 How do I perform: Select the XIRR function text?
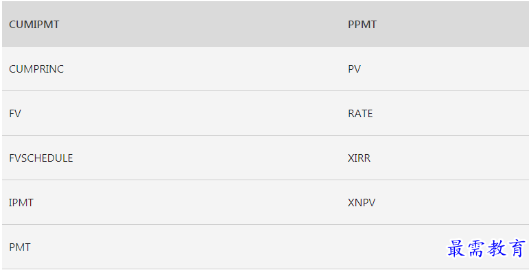[x=359, y=158]
